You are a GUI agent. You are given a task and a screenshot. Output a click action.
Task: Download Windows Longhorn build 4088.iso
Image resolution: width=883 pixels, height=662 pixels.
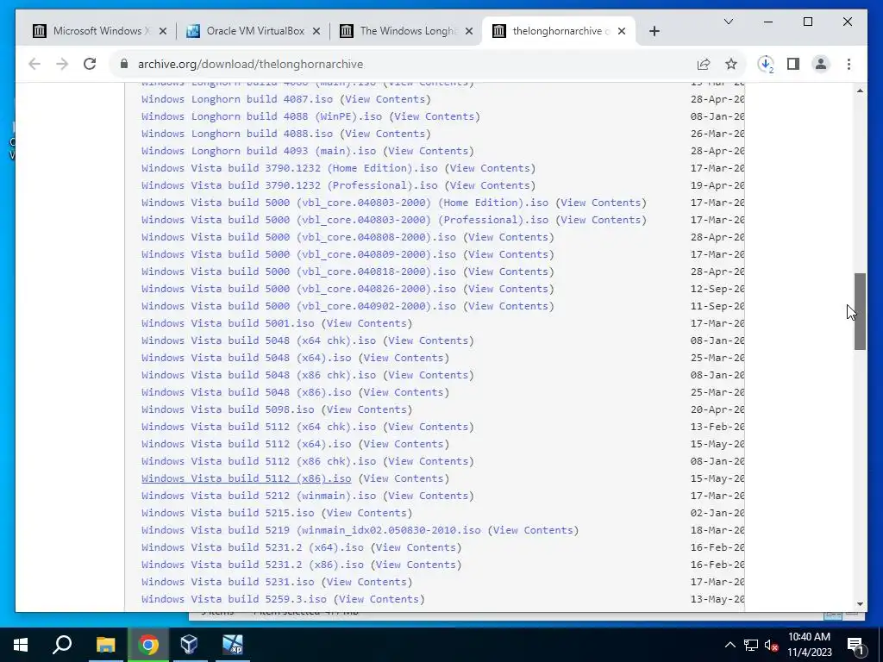pyautogui.click(x=237, y=134)
